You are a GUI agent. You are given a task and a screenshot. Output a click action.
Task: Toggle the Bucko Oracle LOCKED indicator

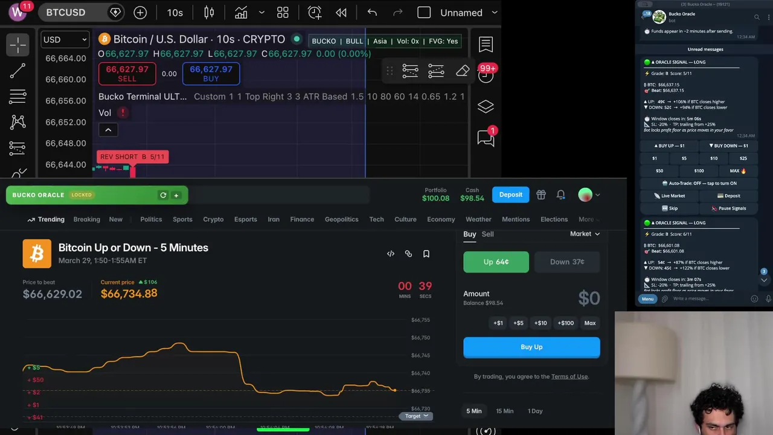pos(82,195)
